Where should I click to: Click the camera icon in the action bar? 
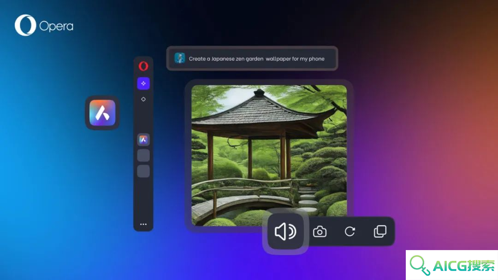(320, 232)
